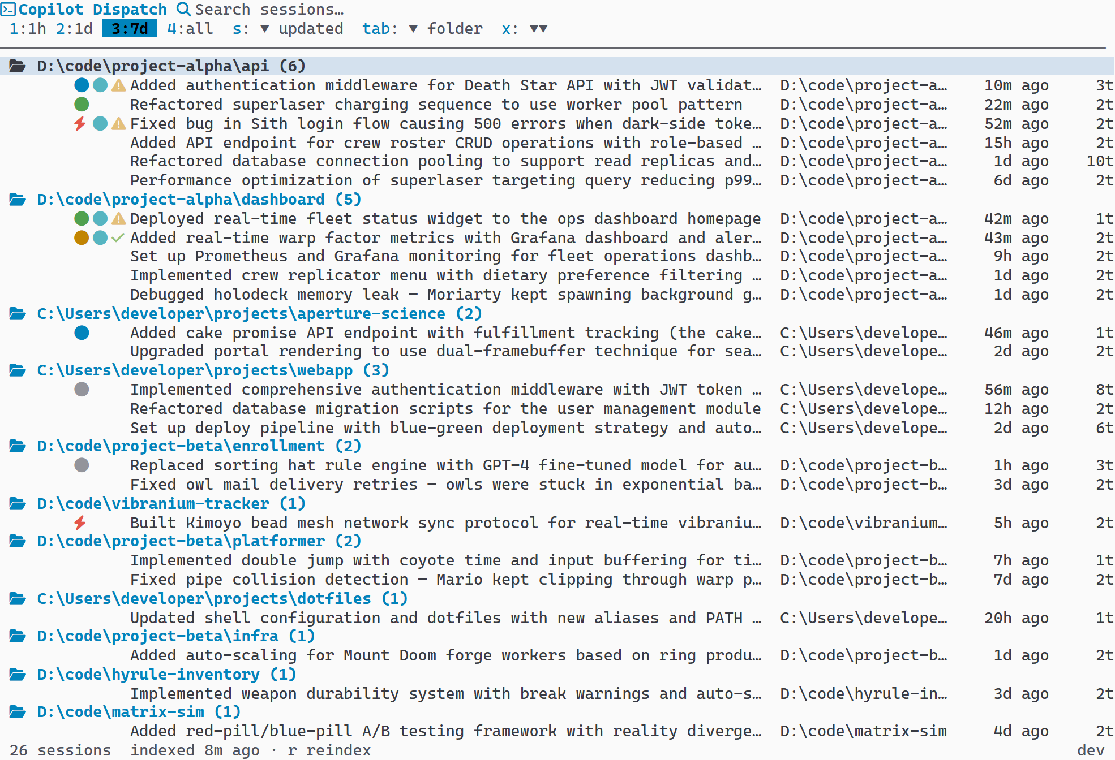Screen dimensions: 1115x760
Task: Click lightning bolt on Kimoyo bead row
Action: tap(80, 522)
